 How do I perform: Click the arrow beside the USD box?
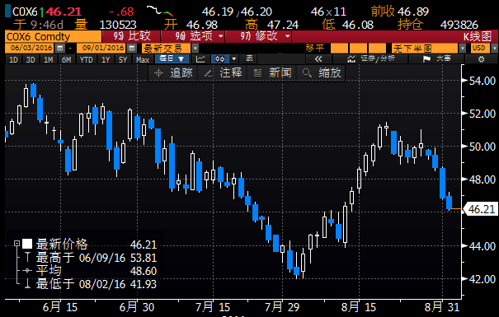[495, 49]
